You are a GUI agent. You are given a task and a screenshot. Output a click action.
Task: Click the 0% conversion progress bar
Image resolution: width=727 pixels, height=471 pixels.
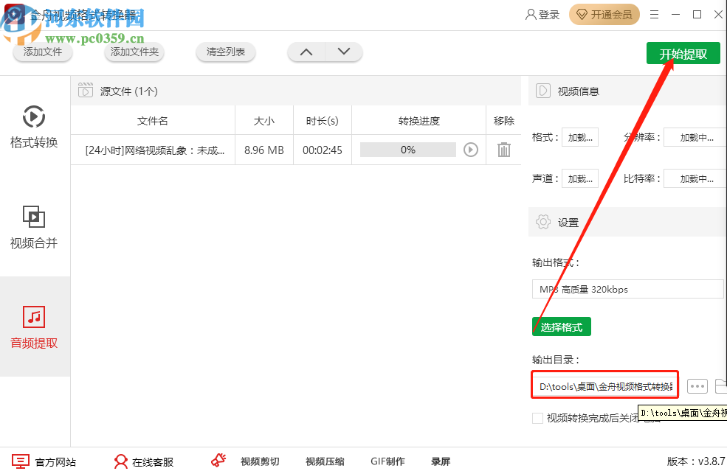tap(408, 150)
